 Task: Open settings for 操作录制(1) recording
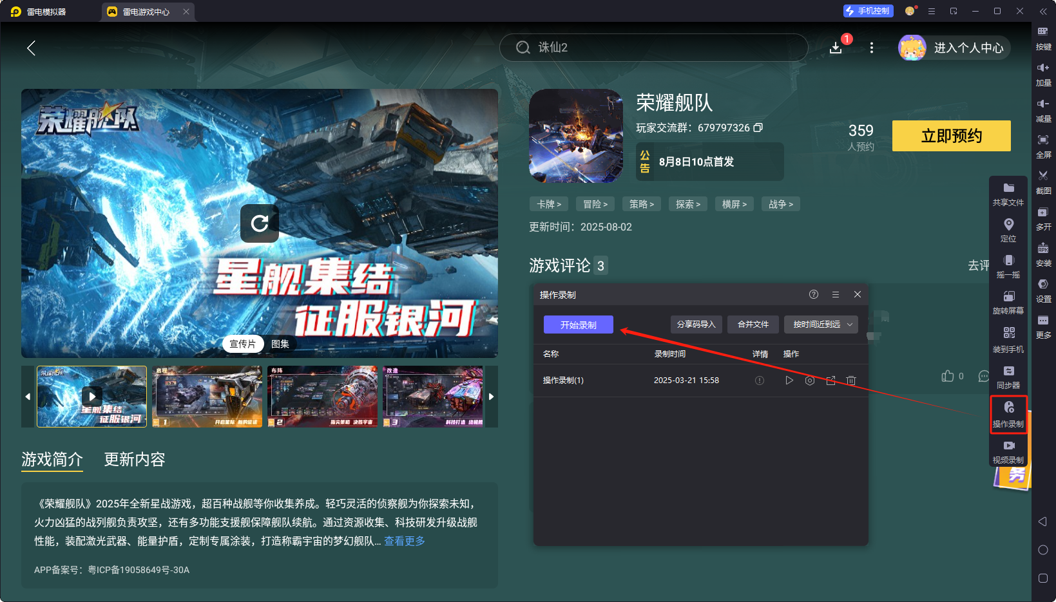point(810,381)
